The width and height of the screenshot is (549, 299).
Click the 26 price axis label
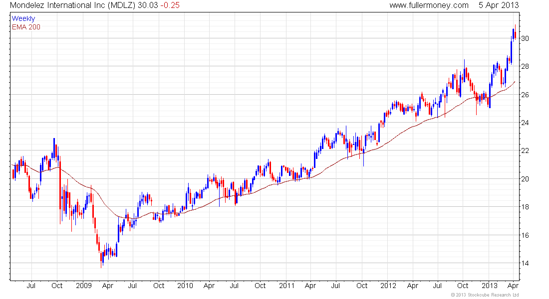tap(525, 95)
